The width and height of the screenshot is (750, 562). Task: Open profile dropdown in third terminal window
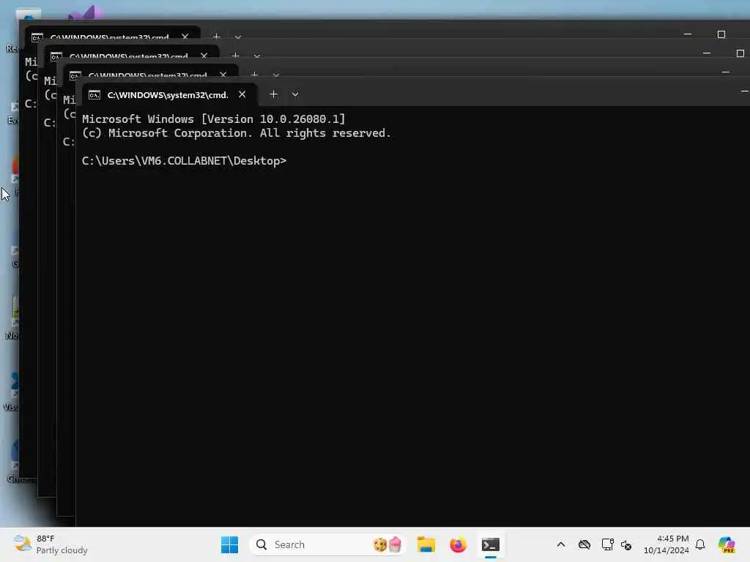(257, 56)
